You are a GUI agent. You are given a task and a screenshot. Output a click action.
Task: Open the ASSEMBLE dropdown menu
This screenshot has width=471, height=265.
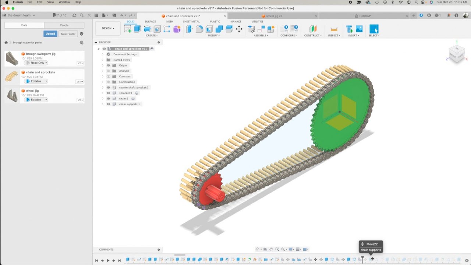pyautogui.click(x=261, y=35)
